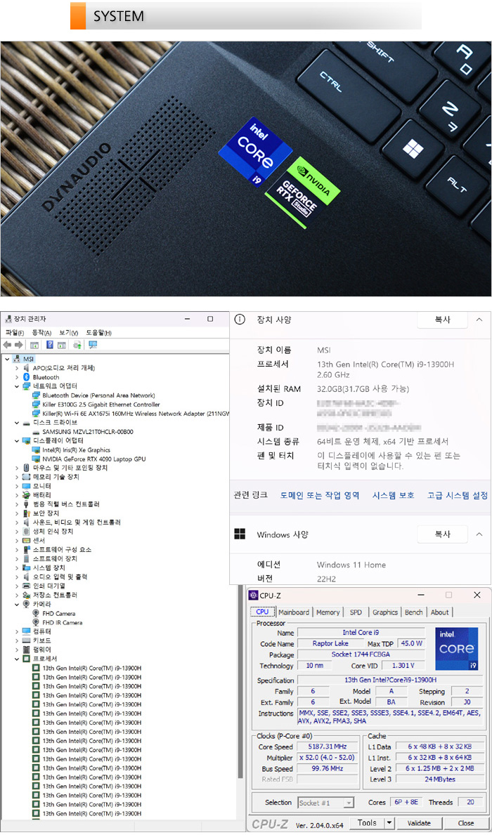Click the CPU-Z title bar app icon
This screenshot has width=492, height=835.
[253, 595]
